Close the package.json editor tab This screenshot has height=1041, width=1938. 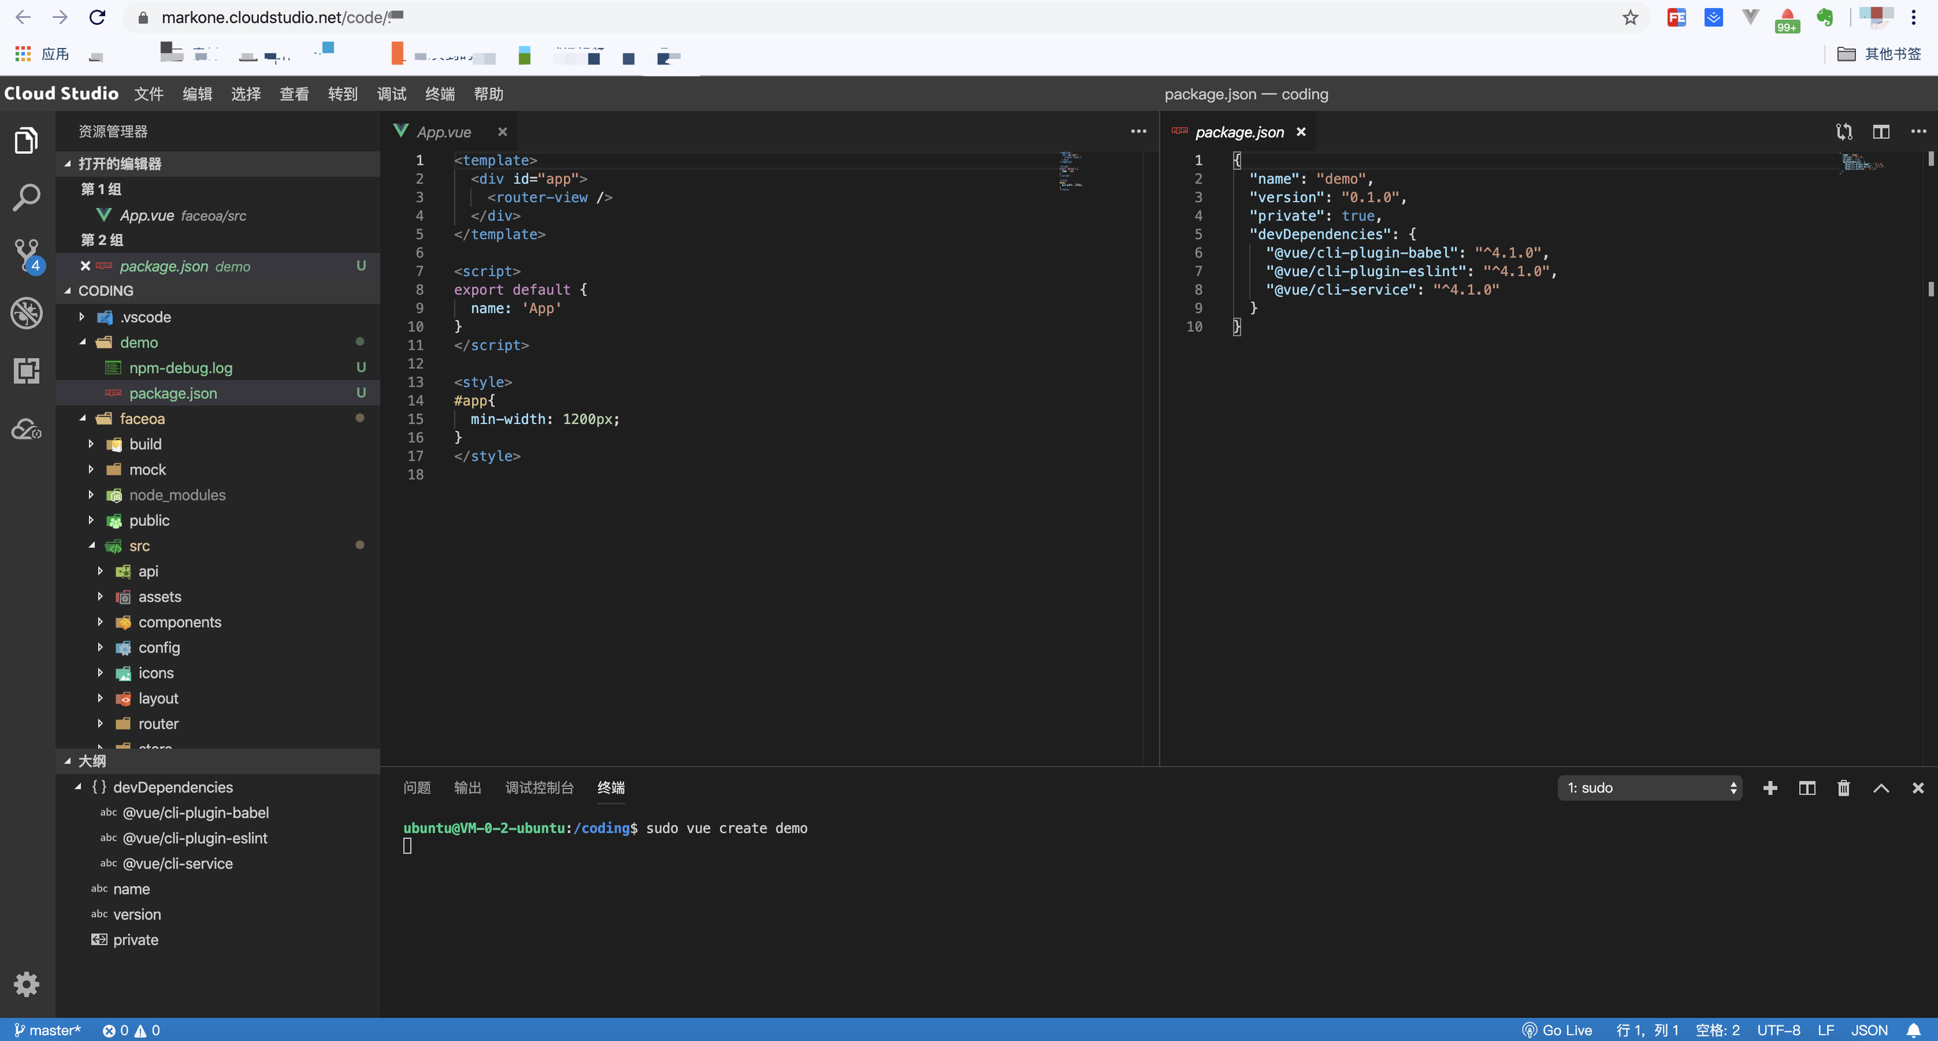[x=1301, y=131]
